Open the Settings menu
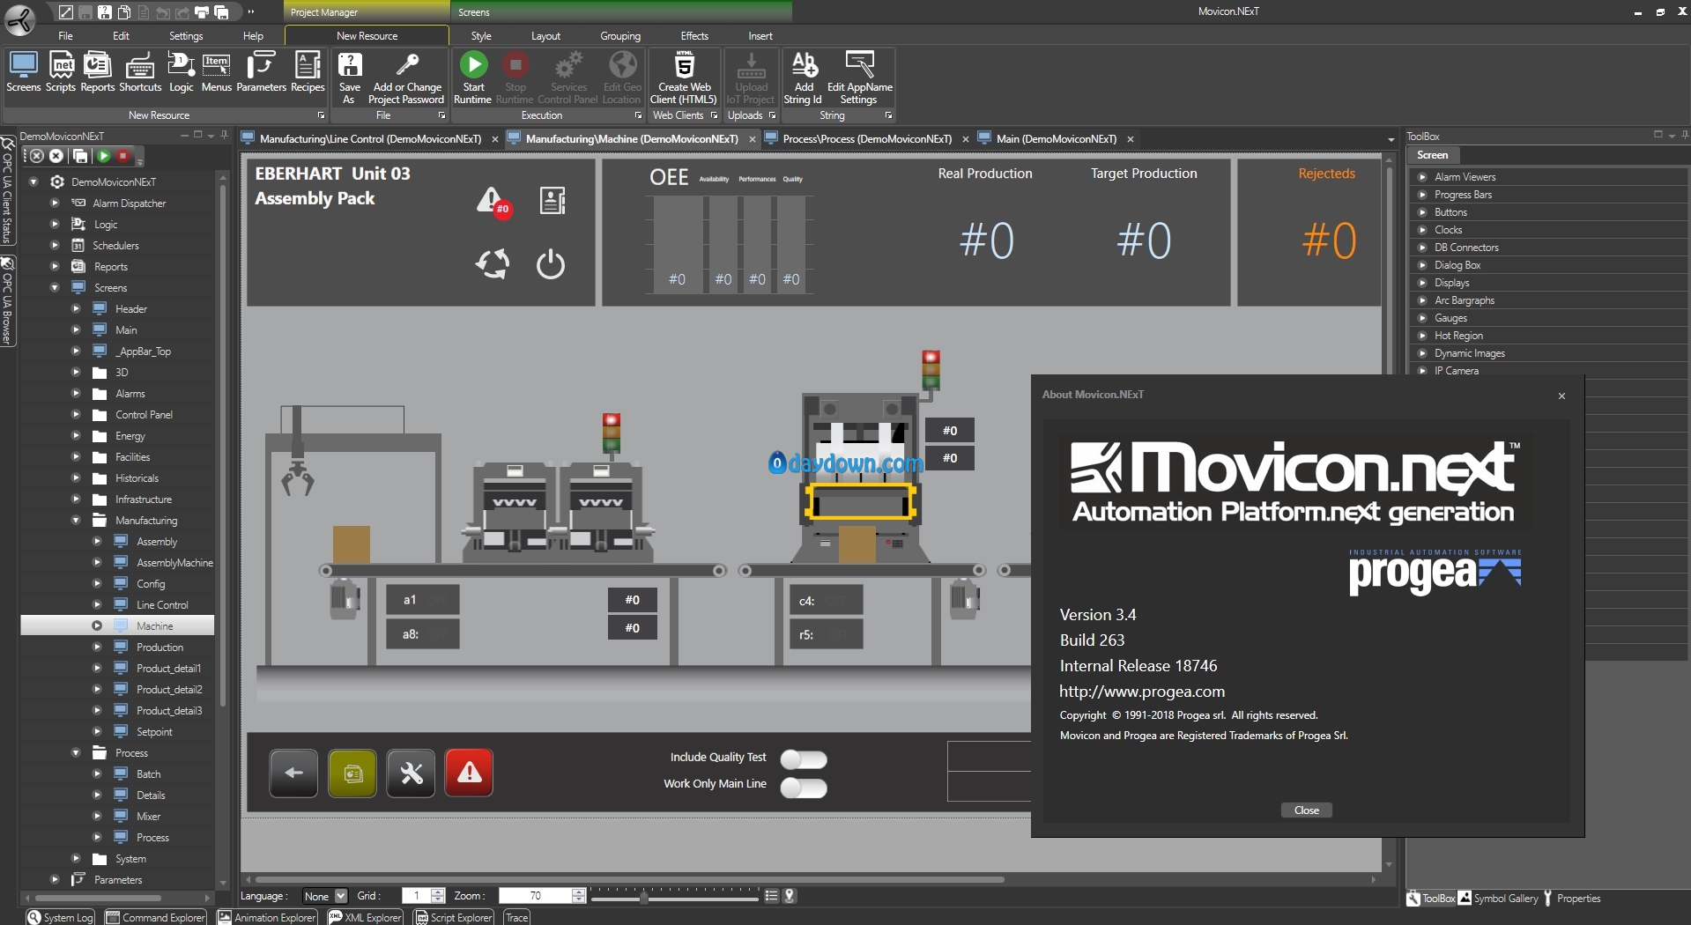This screenshot has height=925, width=1691. [x=186, y=36]
